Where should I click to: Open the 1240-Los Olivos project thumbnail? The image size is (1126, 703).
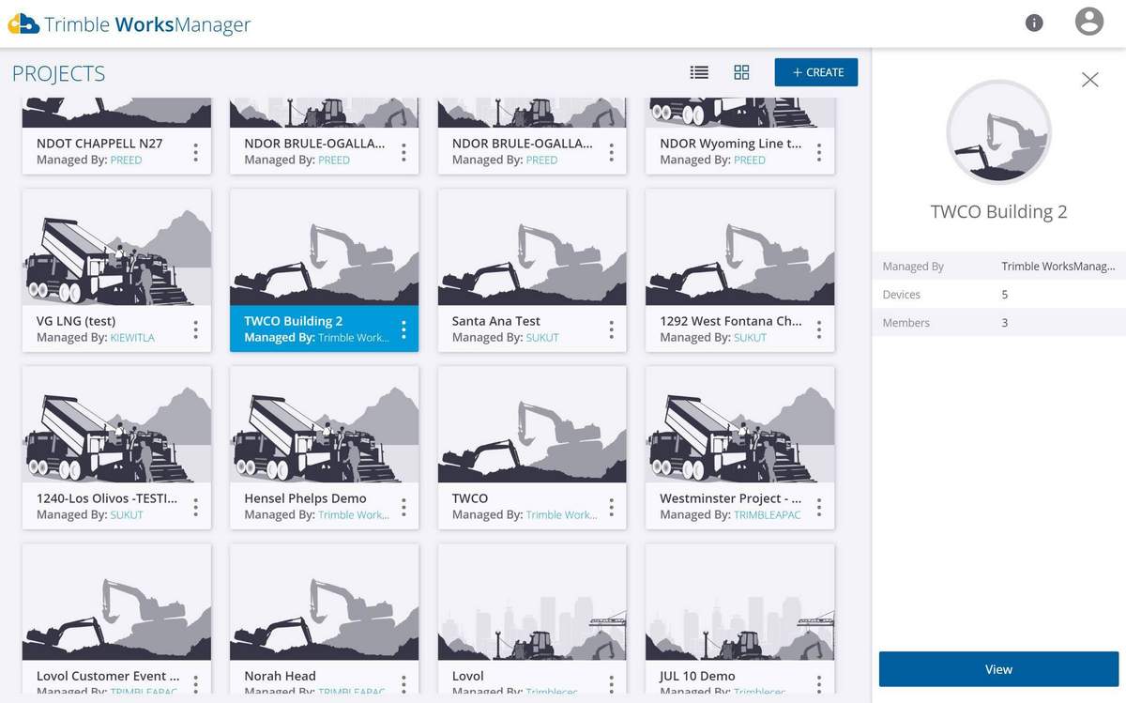coord(115,424)
